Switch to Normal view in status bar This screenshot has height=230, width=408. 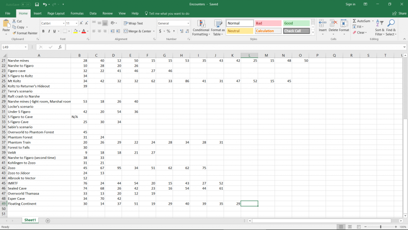pos(341,227)
